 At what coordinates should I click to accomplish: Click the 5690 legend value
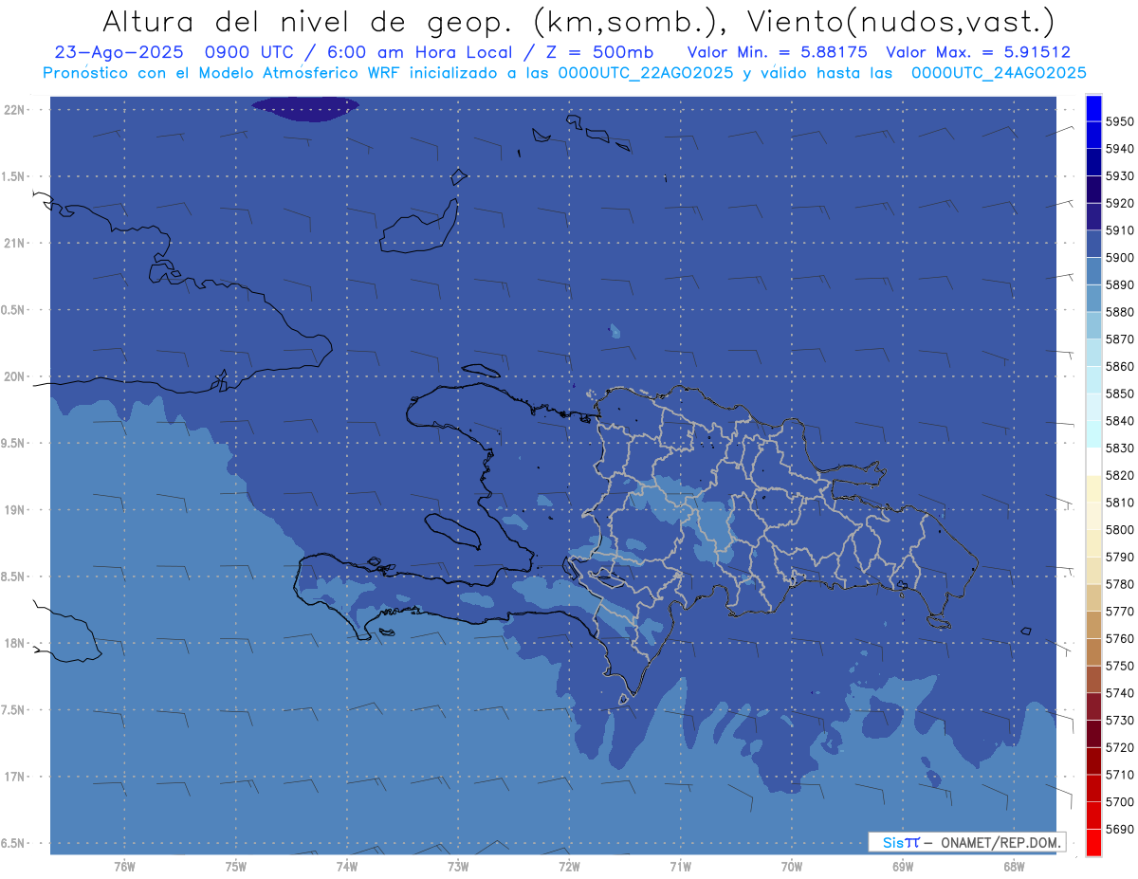1120,829
